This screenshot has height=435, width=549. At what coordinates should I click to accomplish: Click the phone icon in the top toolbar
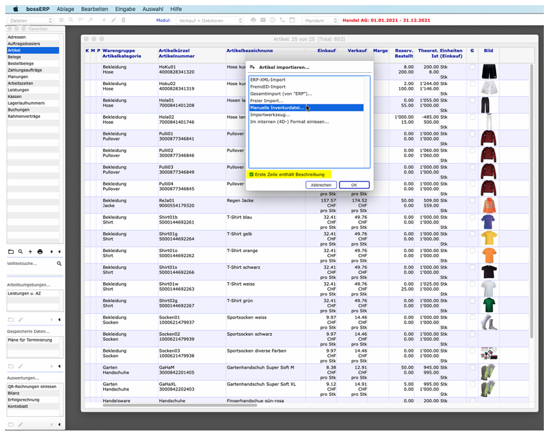point(282,21)
